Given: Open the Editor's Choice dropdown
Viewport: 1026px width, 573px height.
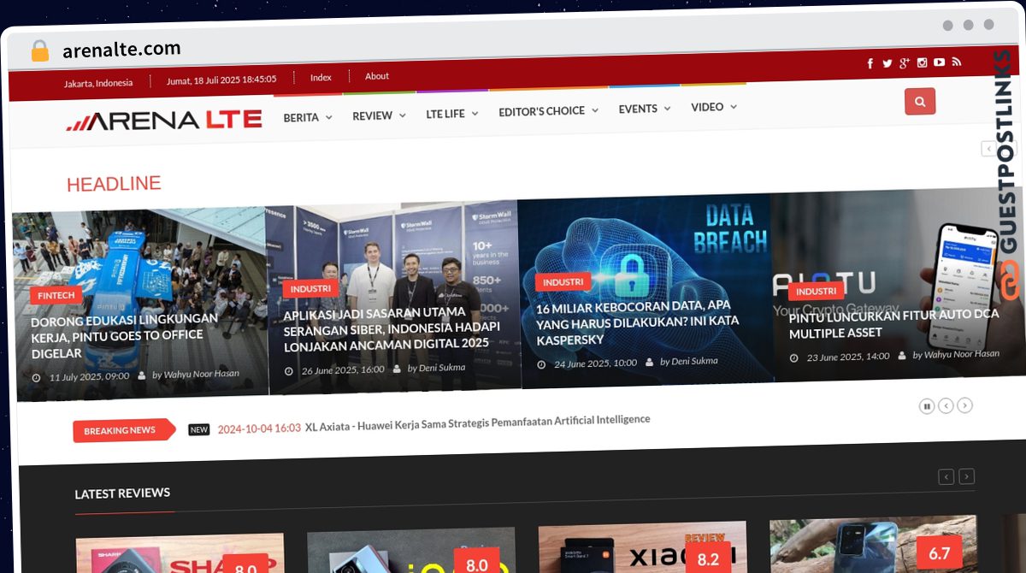Looking at the screenshot, I should pos(548,110).
